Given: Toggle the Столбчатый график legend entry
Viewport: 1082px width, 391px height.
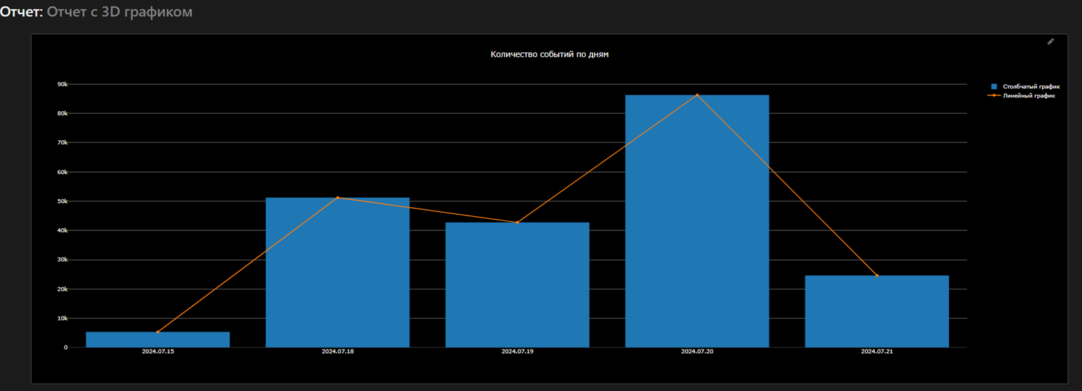Looking at the screenshot, I should [x=1030, y=87].
